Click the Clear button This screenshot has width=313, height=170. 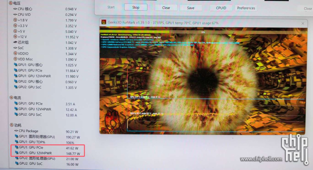[166, 8]
